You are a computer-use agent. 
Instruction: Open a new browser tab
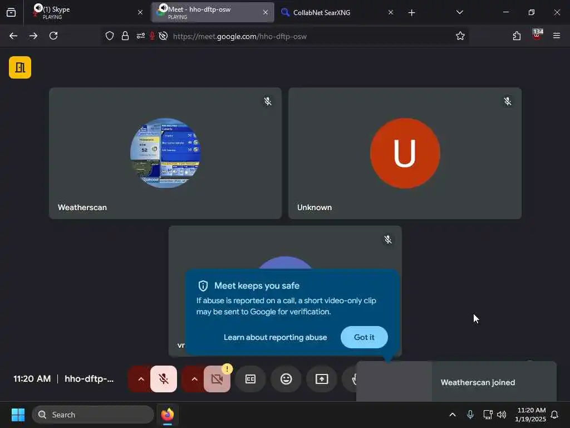[411, 13]
